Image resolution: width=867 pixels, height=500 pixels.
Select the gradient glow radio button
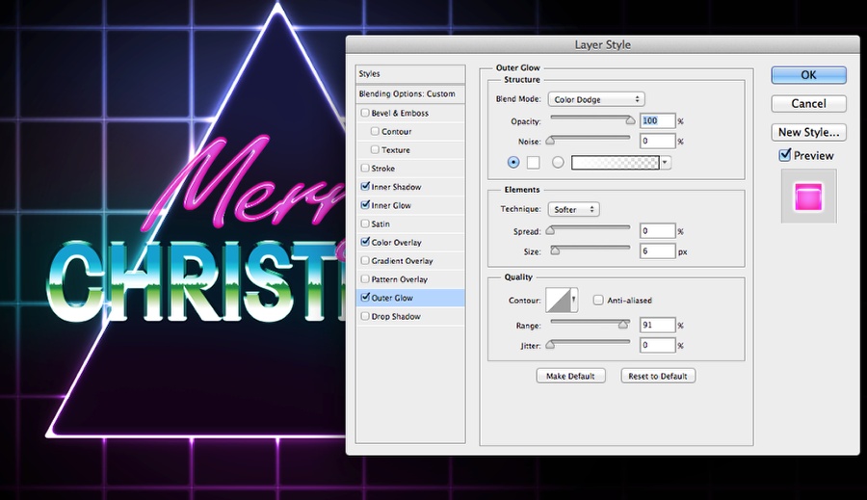(x=558, y=162)
